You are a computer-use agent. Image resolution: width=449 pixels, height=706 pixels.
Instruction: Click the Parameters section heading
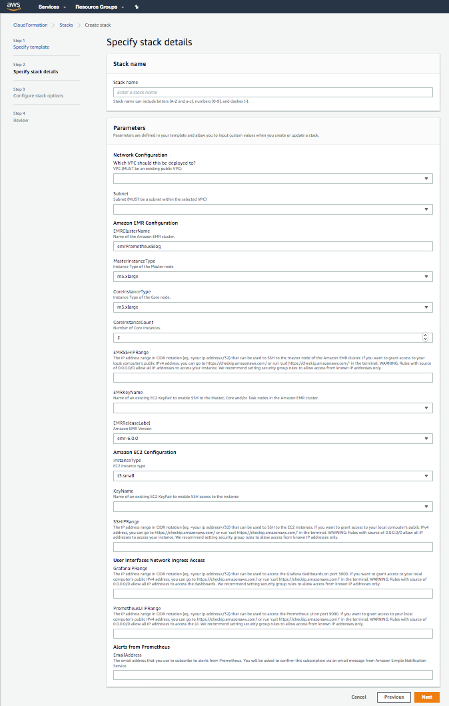(129, 128)
